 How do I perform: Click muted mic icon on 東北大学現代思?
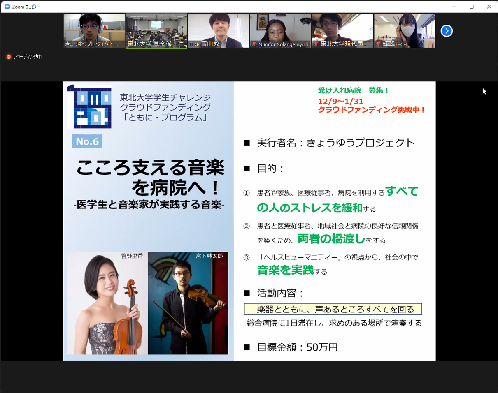coord(316,44)
